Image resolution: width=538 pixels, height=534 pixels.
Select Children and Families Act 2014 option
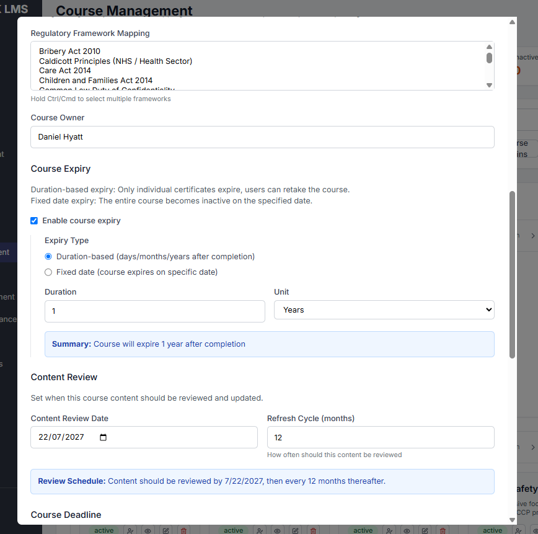pyautogui.click(x=95, y=81)
